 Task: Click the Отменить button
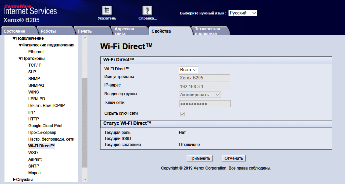pyautogui.click(x=234, y=158)
